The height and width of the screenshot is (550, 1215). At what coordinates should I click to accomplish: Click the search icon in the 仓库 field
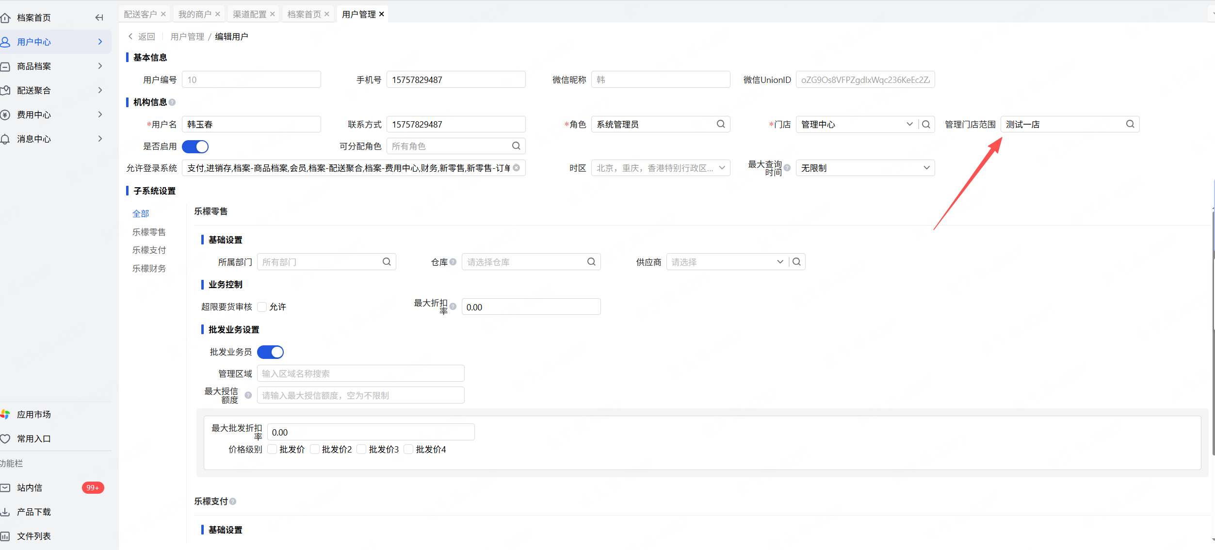[x=591, y=262]
